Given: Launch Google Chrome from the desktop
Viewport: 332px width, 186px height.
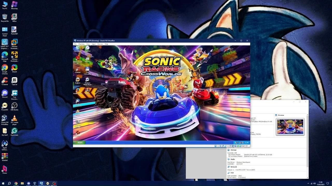Looking at the screenshot, I should point(5,69).
